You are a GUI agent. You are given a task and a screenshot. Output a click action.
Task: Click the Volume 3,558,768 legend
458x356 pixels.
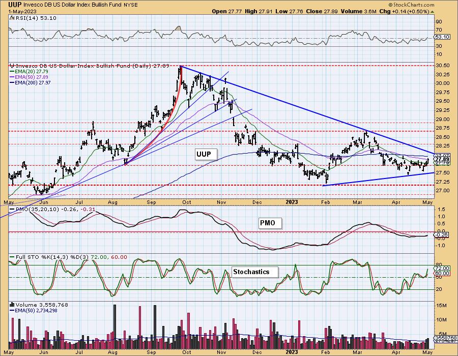39,305
